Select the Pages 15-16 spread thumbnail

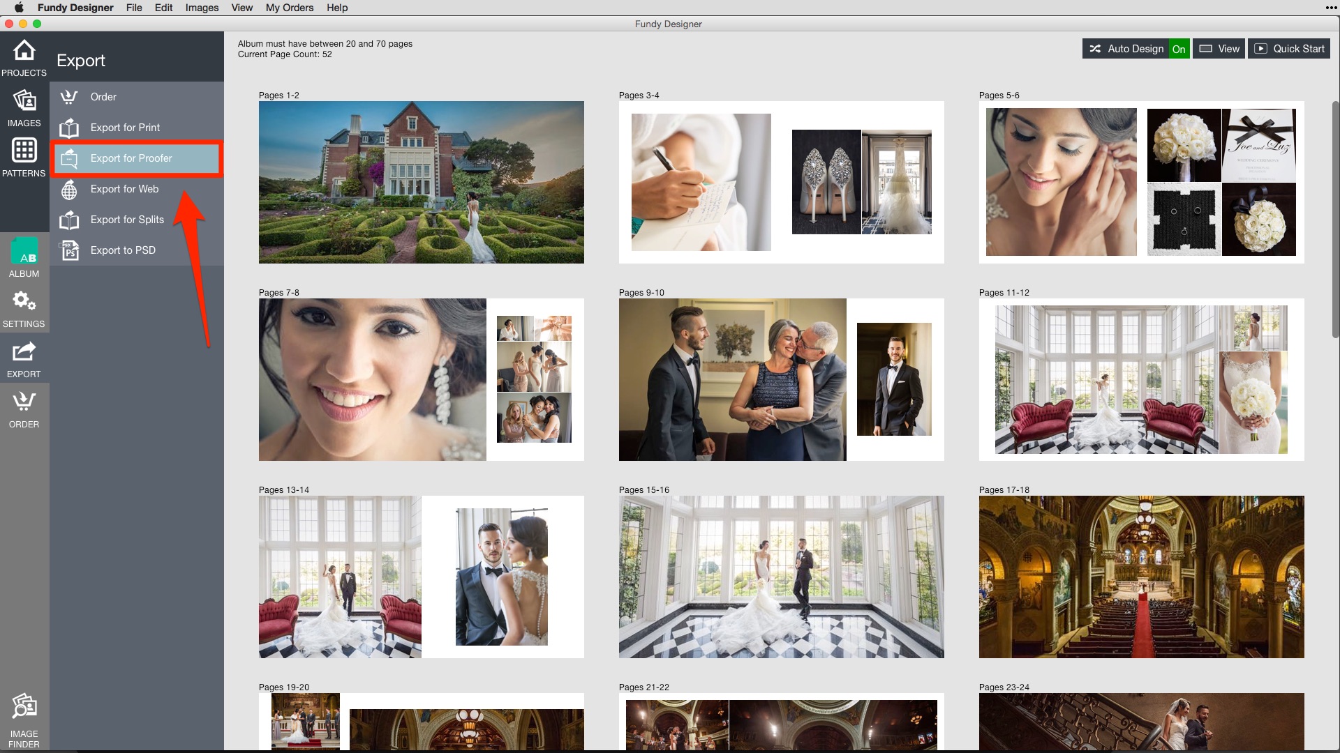tap(782, 577)
